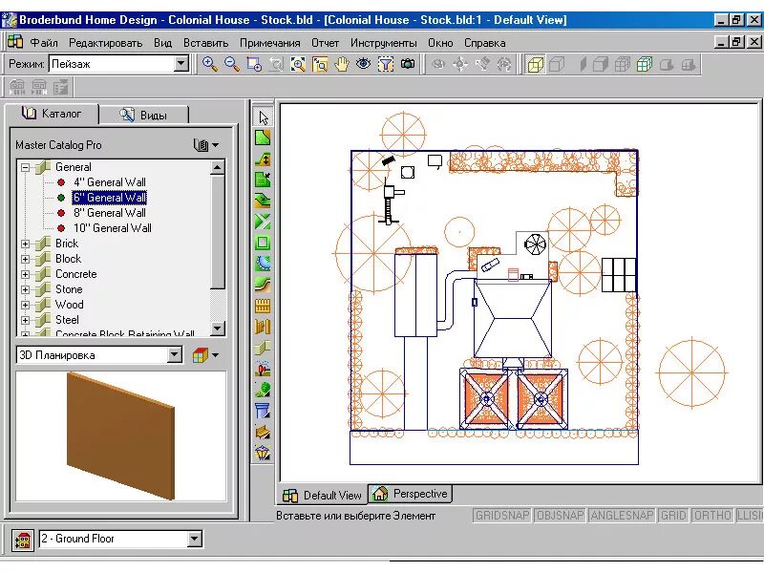
Task: Open the Справка menu
Action: pyautogui.click(x=485, y=43)
